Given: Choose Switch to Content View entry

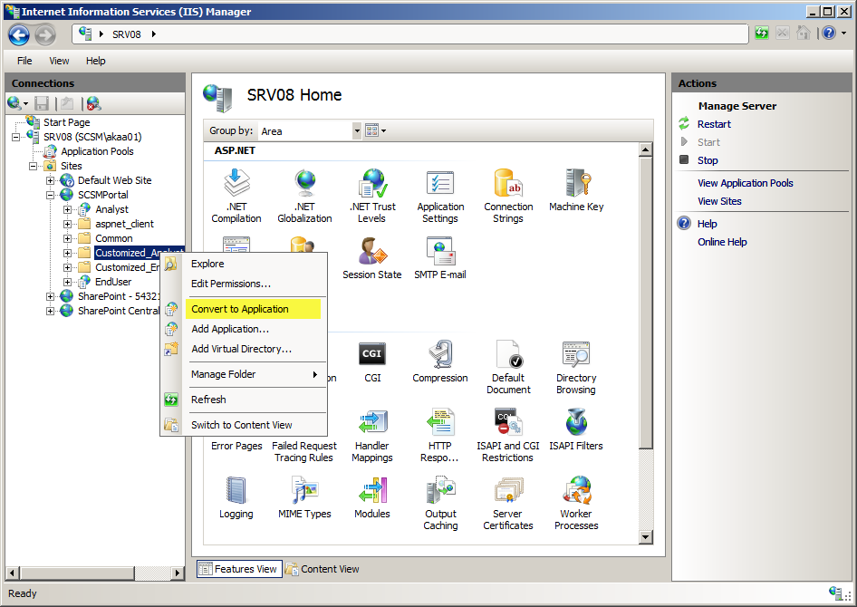Looking at the screenshot, I should pos(244,425).
